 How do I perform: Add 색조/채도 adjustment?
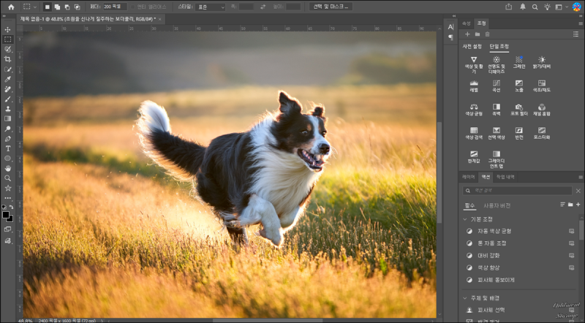tap(542, 85)
